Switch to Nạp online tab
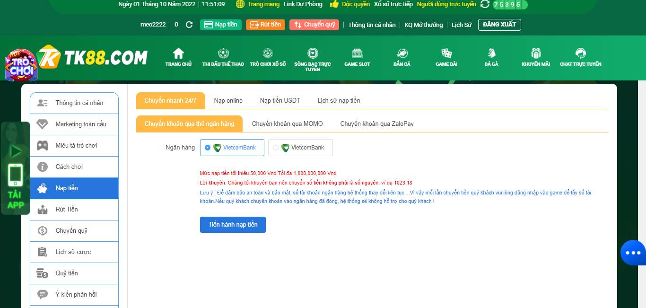The width and height of the screenshot is (646, 308). click(x=228, y=100)
